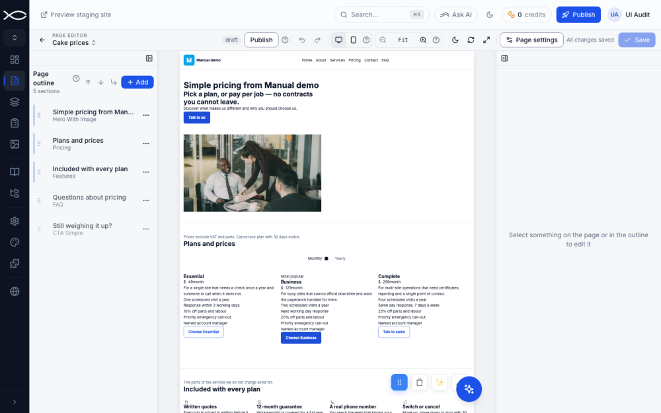Image resolution: width=661 pixels, height=413 pixels.
Task: Click the hero photo in preview
Action: 252,172
